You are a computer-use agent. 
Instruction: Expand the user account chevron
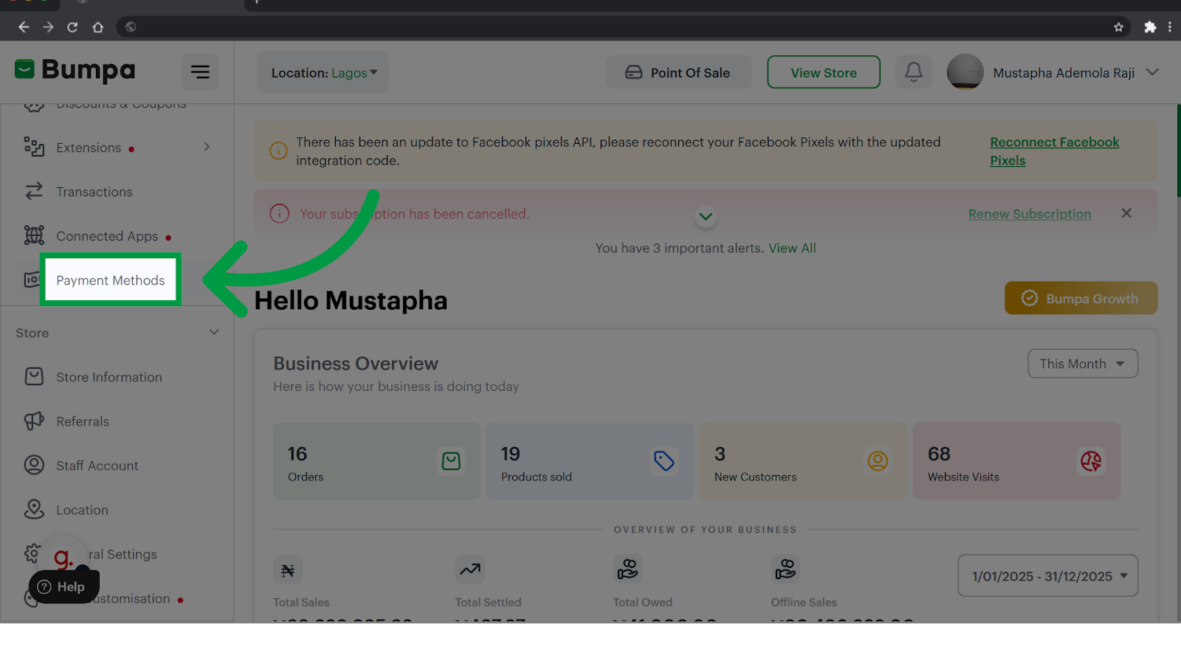[1152, 72]
